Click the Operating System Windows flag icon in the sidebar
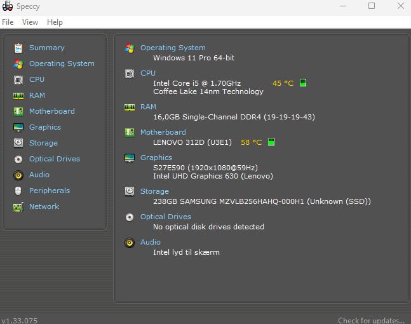Viewport: 411px width, 324px height. coord(18,64)
